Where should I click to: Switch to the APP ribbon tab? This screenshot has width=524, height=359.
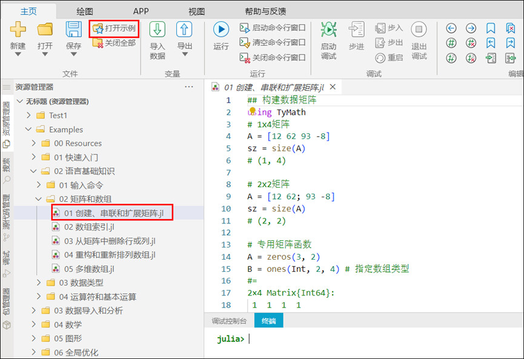tap(141, 12)
